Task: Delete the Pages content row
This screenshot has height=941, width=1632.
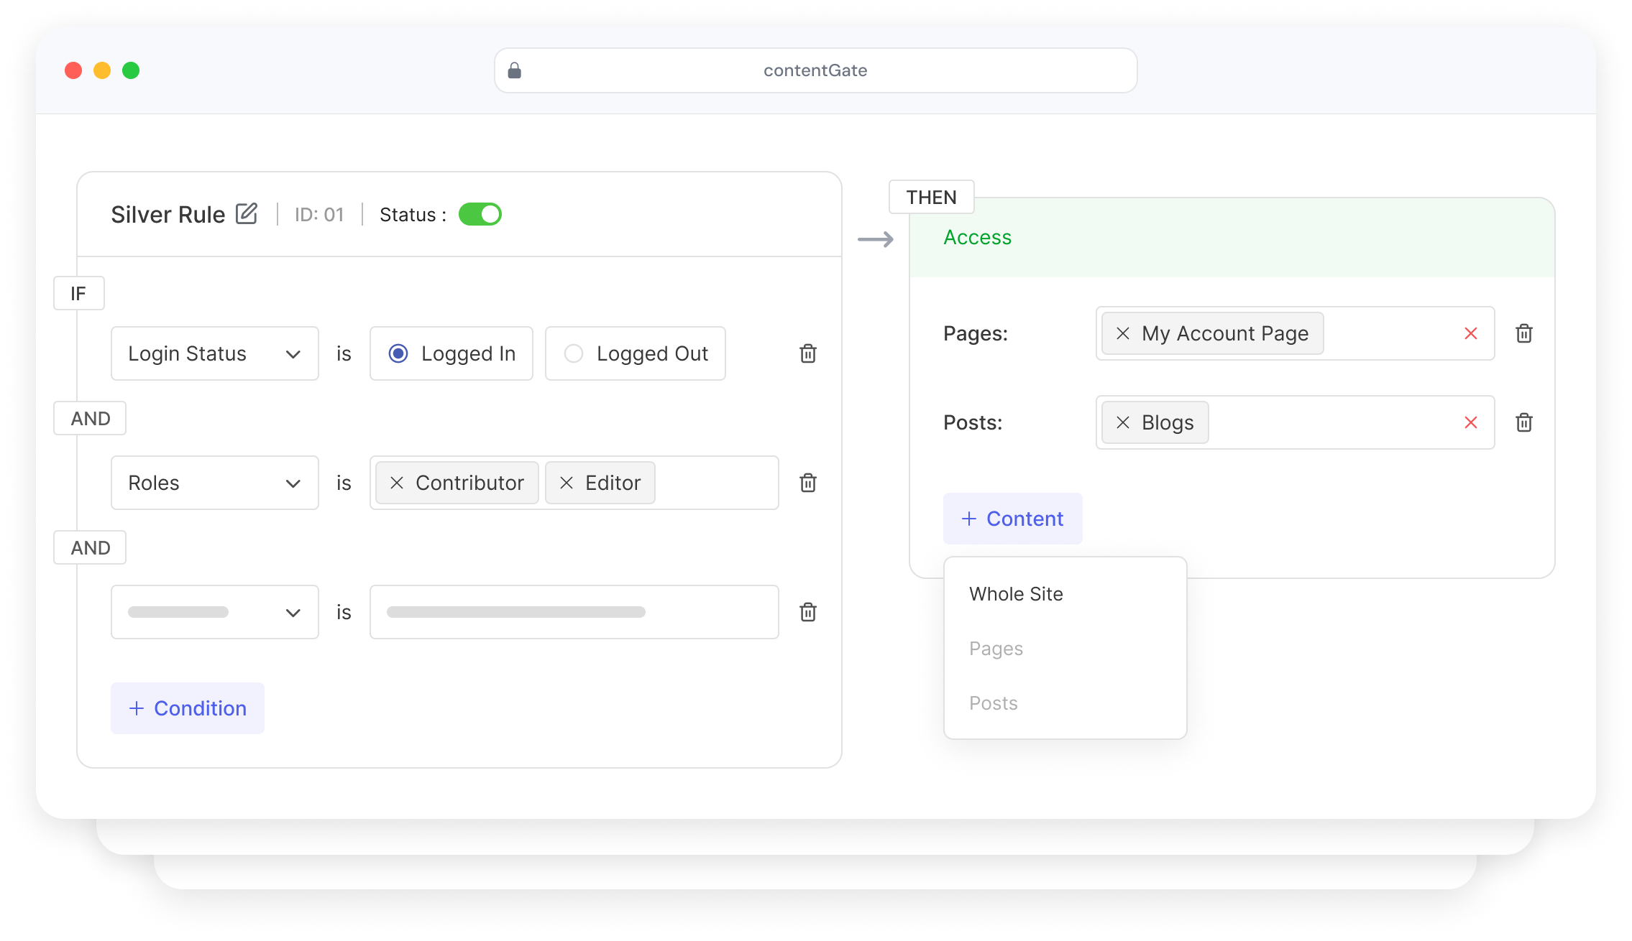Action: (1524, 333)
